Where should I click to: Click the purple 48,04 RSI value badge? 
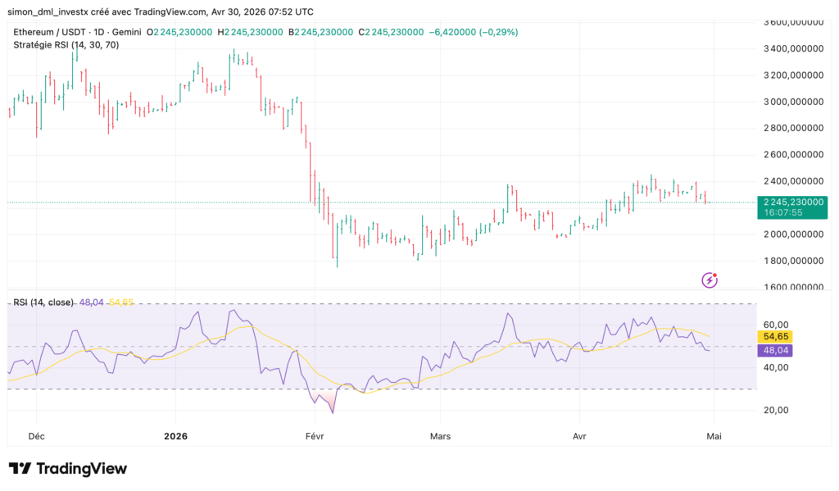coord(773,350)
